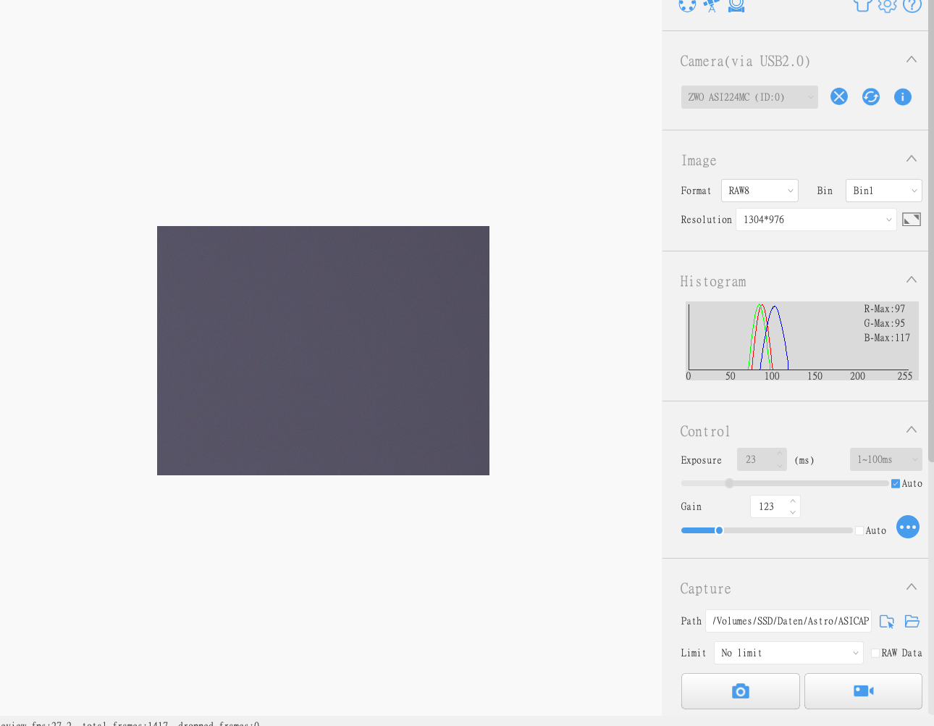Viewport: 934px width, 726px height.
Task: Collapse the Capture section
Action: tap(912, 587)
